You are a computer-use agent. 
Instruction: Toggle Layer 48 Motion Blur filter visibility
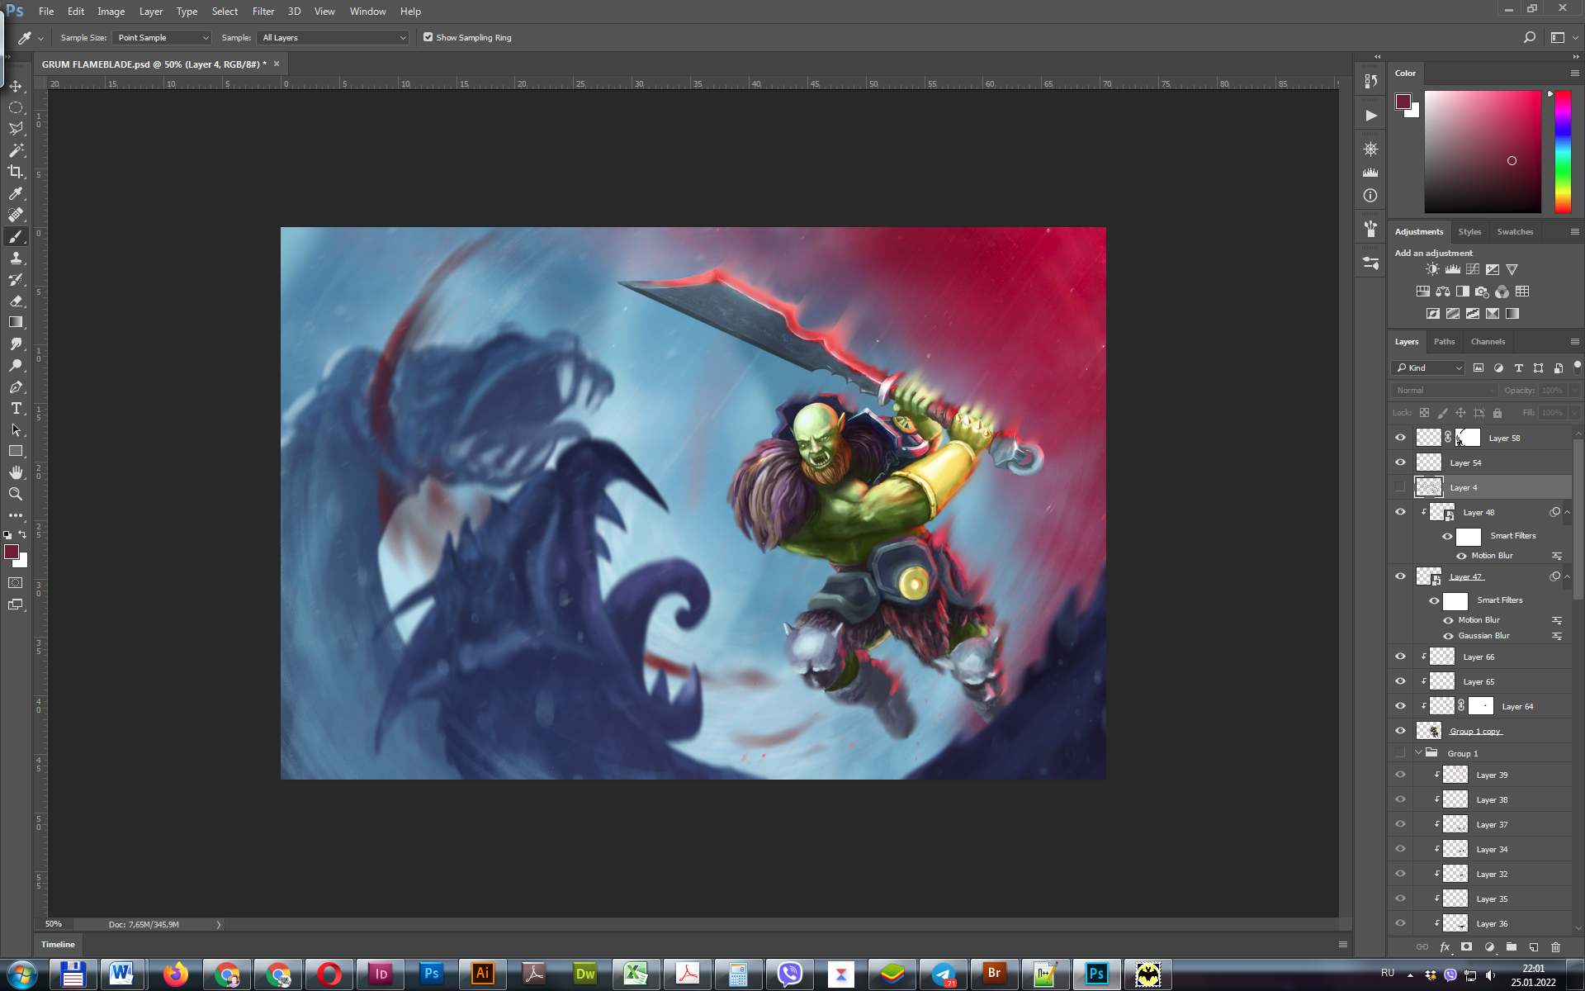tap(1461, 556)
